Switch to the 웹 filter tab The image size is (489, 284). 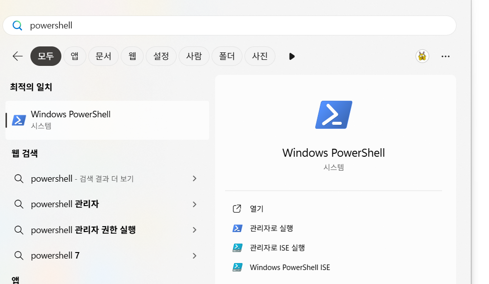click(x=132, y=56)
